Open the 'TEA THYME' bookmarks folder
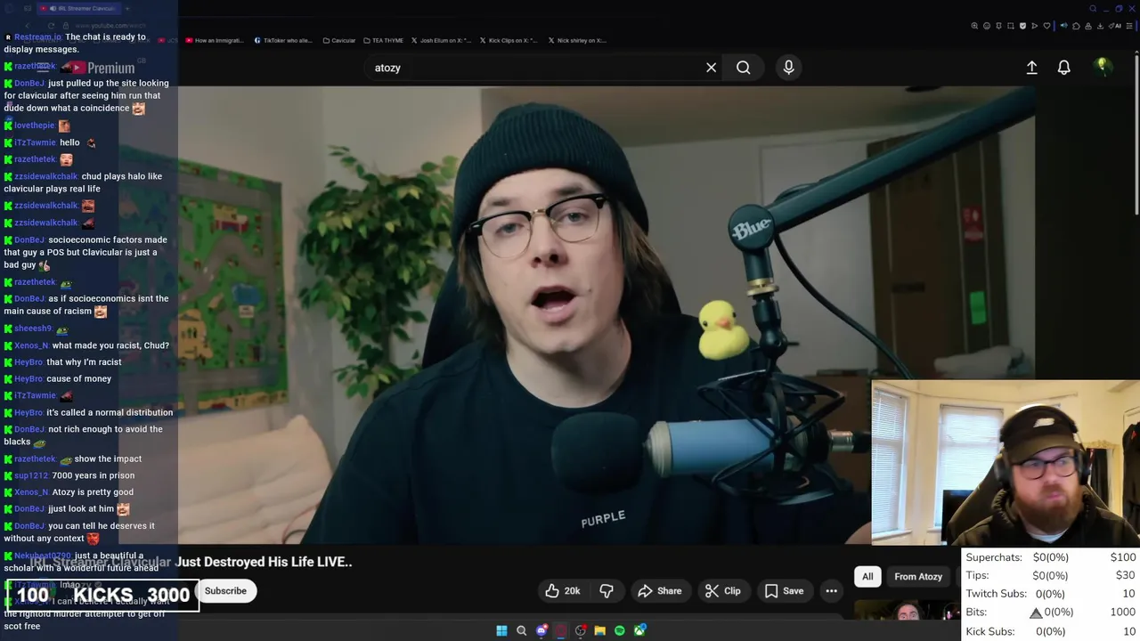Viewport: 1140px width, 641px height. pyautogui.click(x=383, y=40)
